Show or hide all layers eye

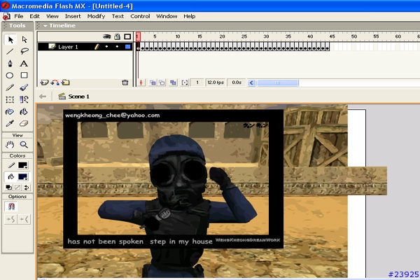click(107, 36)
